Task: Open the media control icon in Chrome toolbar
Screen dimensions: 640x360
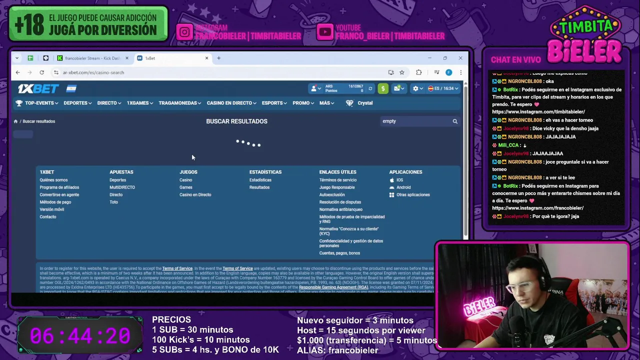Action: 436,72
